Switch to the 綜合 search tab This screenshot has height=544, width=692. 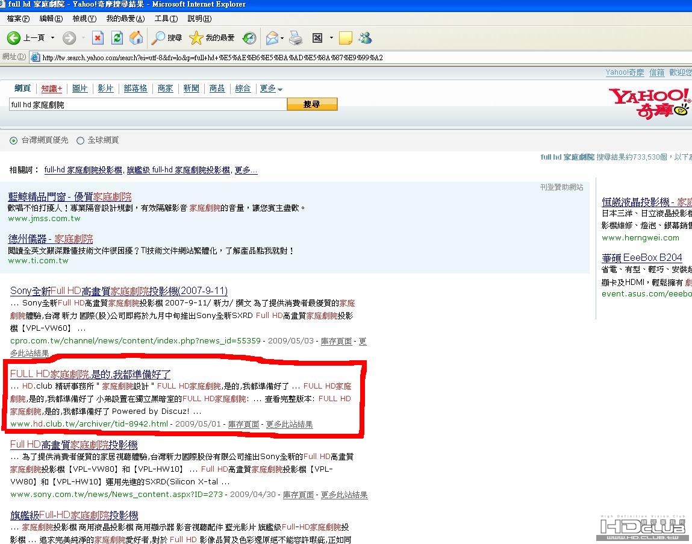(243, 89)
